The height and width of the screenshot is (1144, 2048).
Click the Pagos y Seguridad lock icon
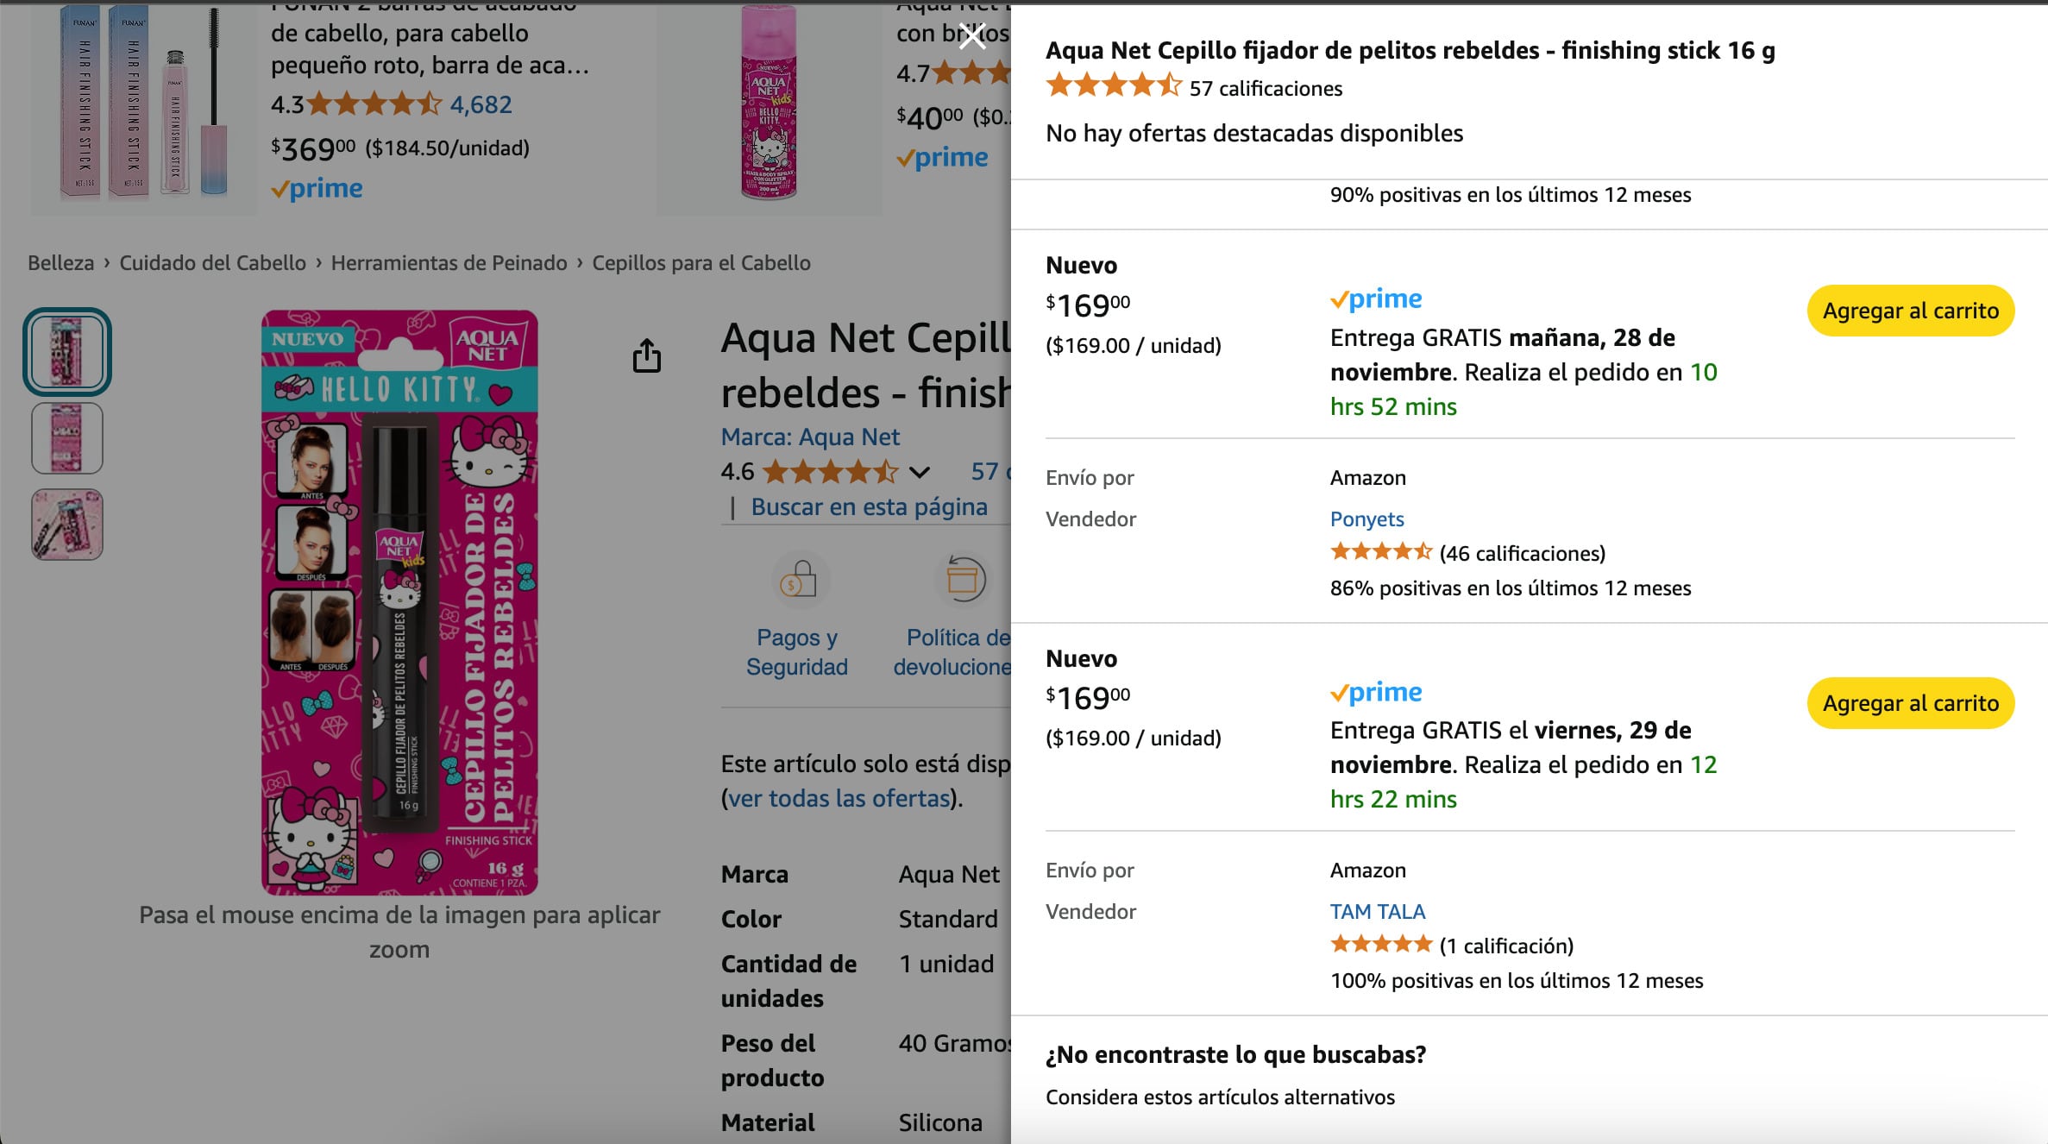800,580
